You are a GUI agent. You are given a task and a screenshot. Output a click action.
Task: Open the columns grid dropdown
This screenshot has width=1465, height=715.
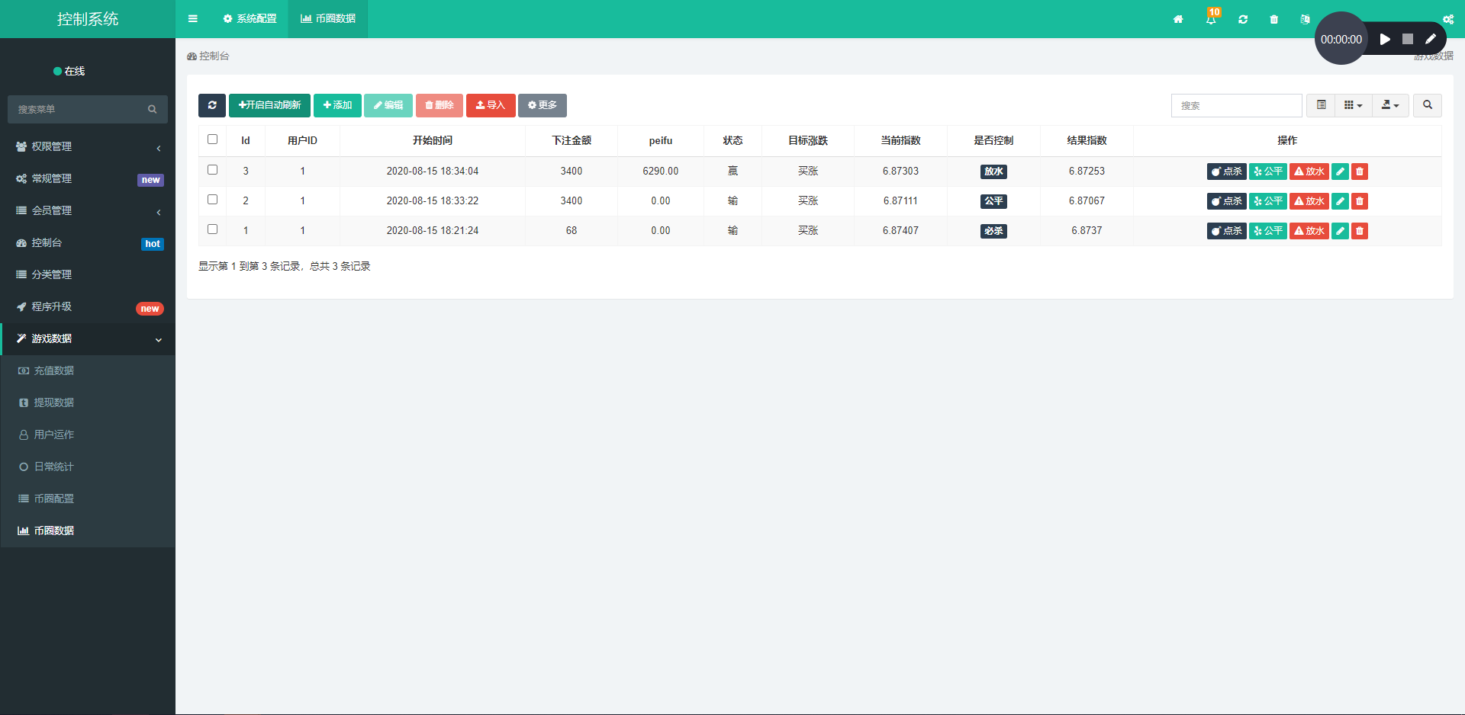click(1353, 105)
